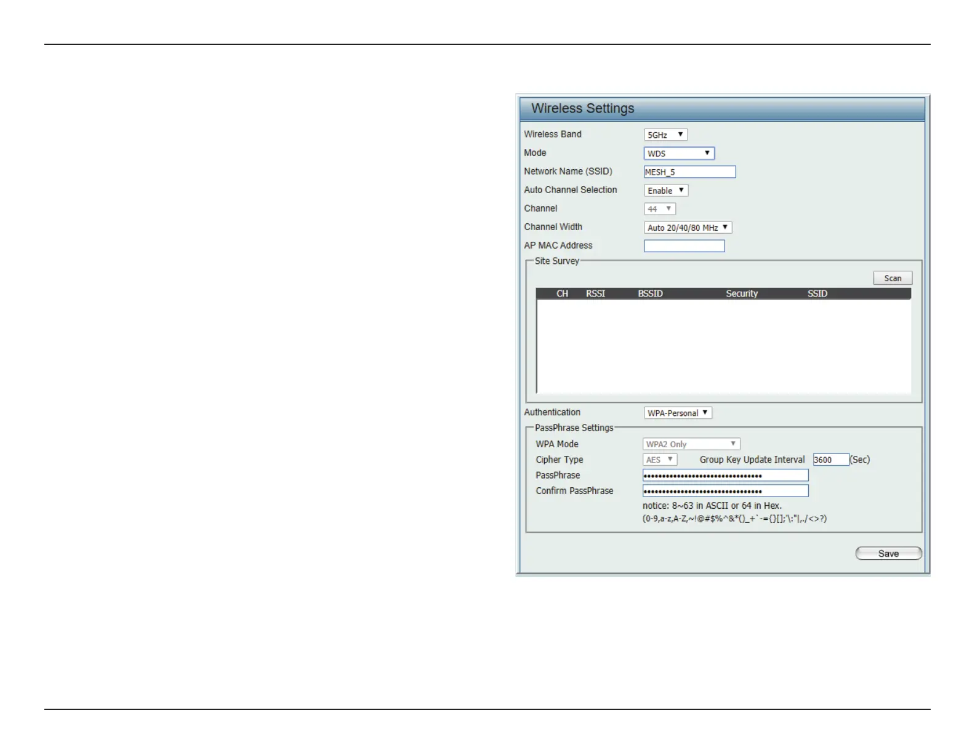Image resolution: width=975 pixels, height=753 pixels.
Task: Open the Mode dropdown set to WDS
Action: [x=679, y=153]
